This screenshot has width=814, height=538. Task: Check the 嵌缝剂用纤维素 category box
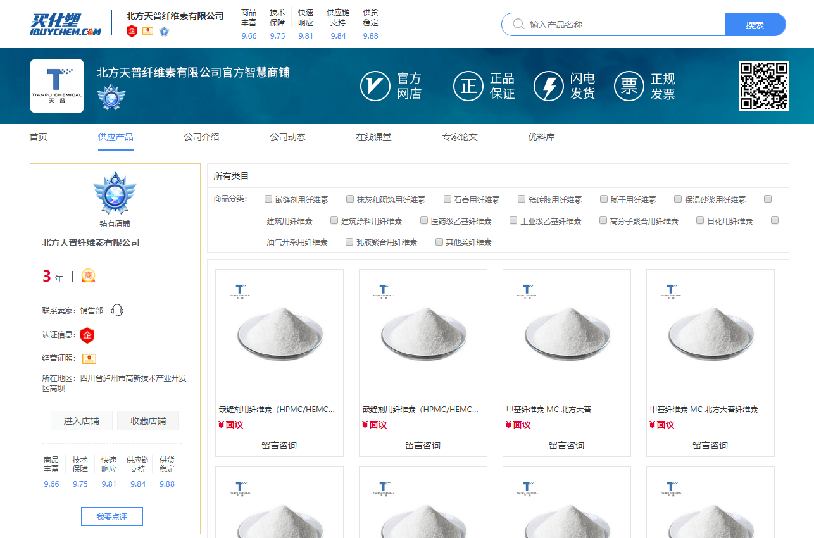(268, 199)
